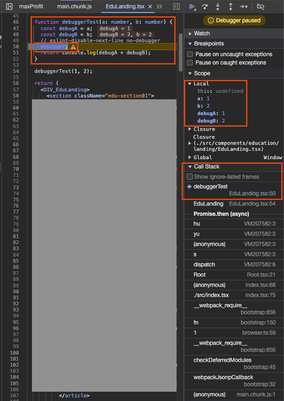The height and width of the screenshot is (401, 284).
Task: Click the Debugger paused status badge
Action: [x=234, y=20]
